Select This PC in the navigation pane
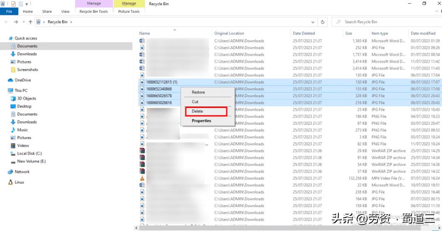Image resolution: width=442 pixels, height=231 pixels. (x=21, y=91)
